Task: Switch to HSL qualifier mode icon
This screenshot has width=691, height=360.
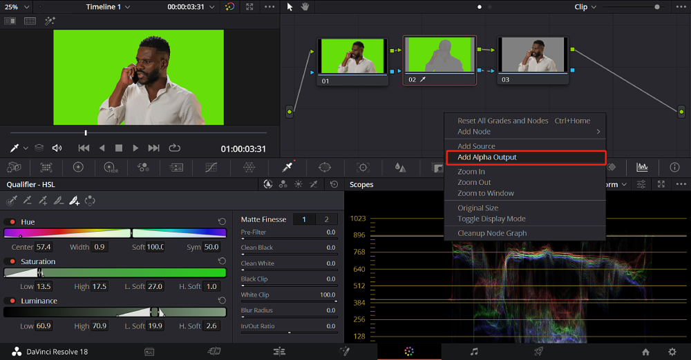Action: click(268, 184)
